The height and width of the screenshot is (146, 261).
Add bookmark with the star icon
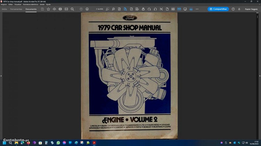click(x=48, y=9)
